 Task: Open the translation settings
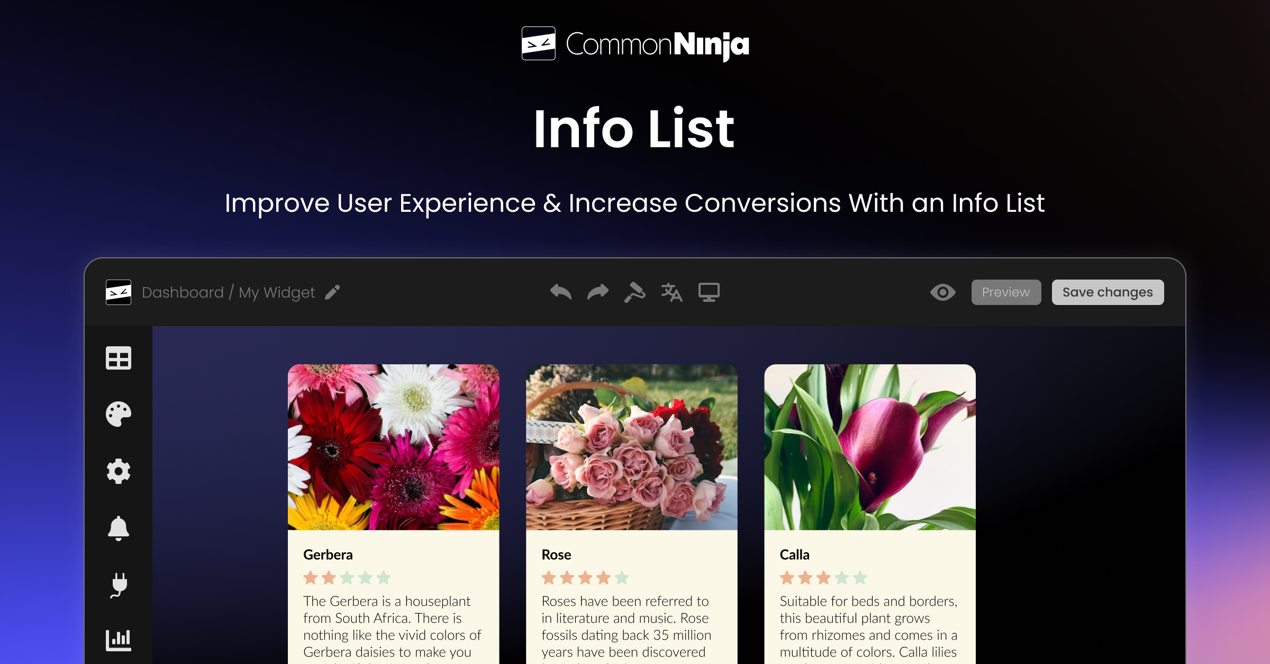[x=672, y=292]
